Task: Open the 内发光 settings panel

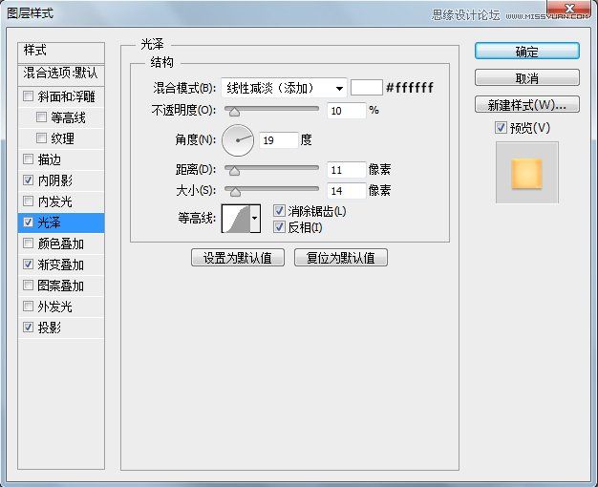Action: (55, 201)
